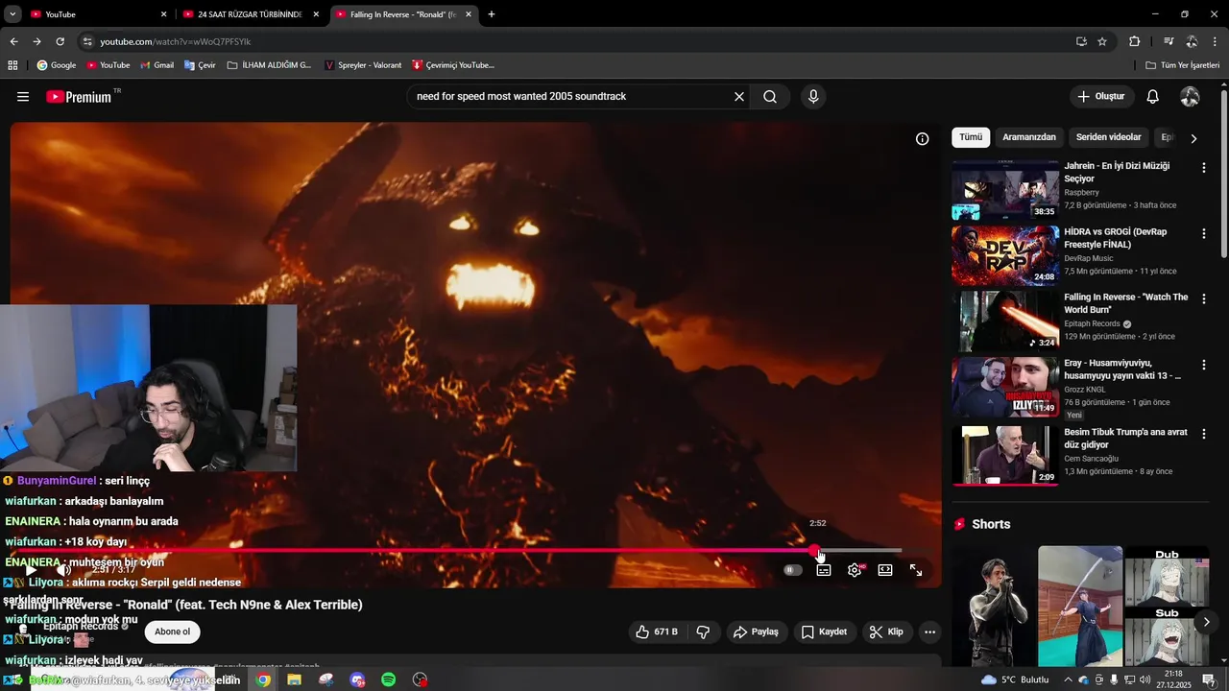Open Discord from the taskbar

tap(357, 679)
